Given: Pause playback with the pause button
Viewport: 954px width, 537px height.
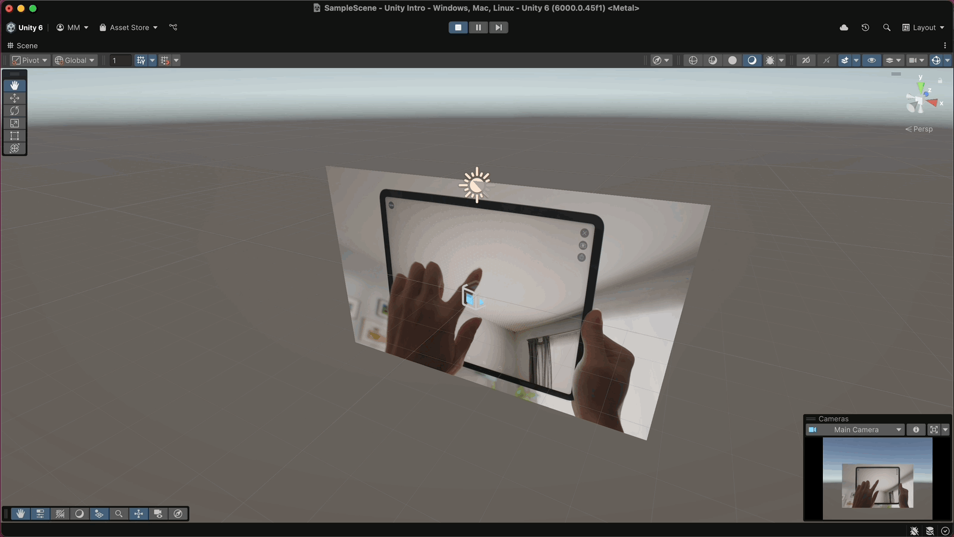Looking at the screenshot, I should [x=478, y=27].
